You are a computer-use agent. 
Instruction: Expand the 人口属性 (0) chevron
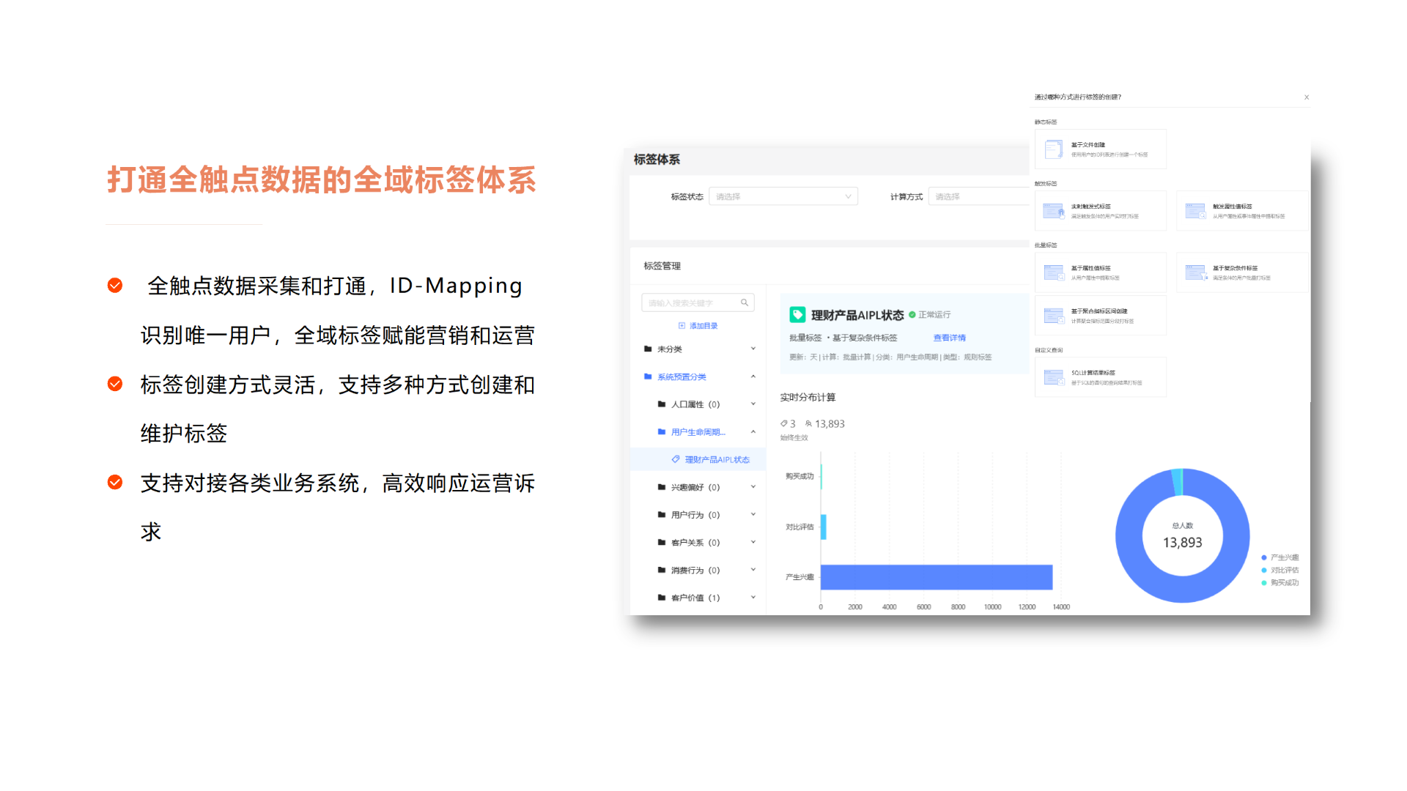pyautogui.click(x=753, y=404)
